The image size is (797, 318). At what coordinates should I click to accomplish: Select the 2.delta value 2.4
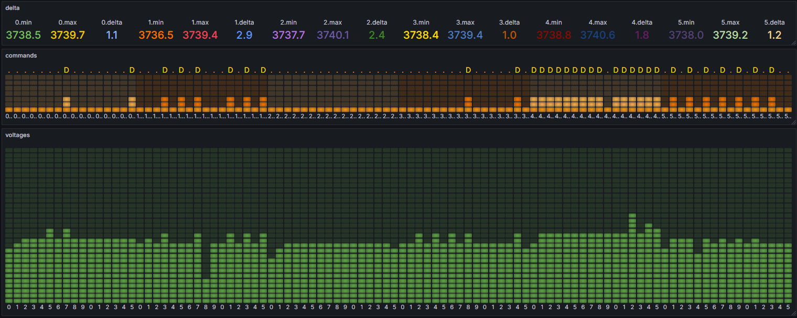376,35
